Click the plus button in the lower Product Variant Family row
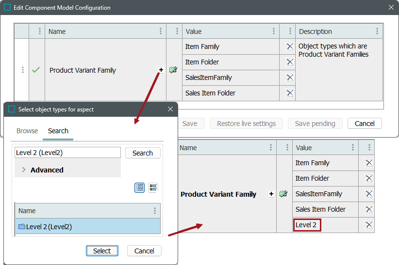This screenshot has height=265, width=399. pyautogui.click(x=271, y=194)
